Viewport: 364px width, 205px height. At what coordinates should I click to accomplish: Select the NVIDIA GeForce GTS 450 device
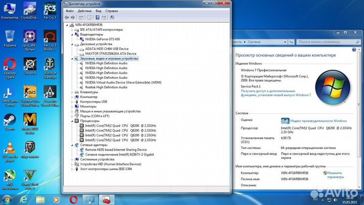coord(103,39)
